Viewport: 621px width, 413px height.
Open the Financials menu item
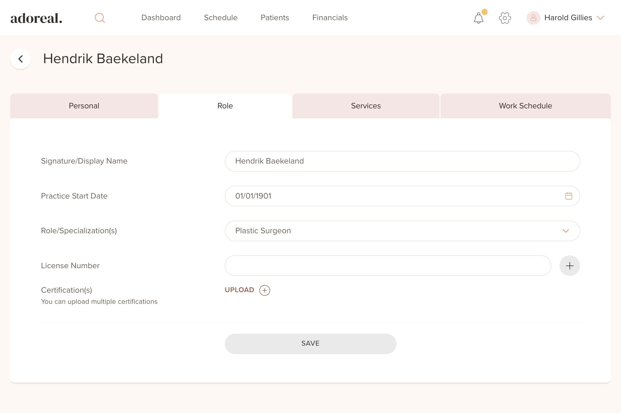tap(330, 18)
